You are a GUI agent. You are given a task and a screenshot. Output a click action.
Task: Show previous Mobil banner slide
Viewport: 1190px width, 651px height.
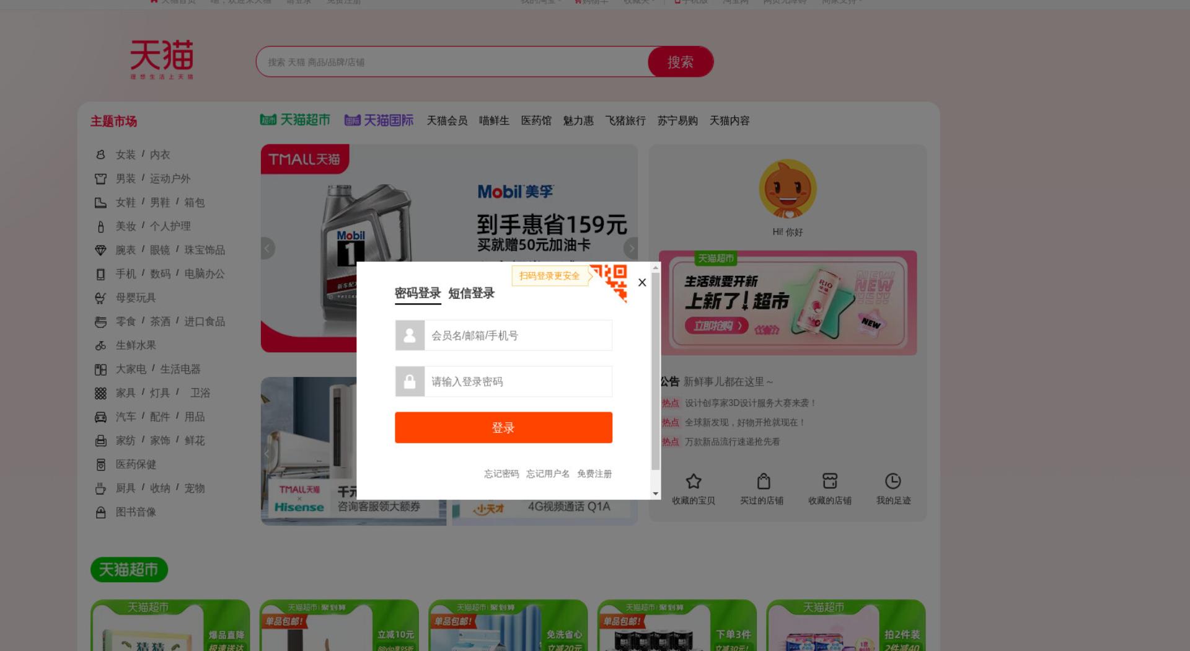click(x=268, y=248)
